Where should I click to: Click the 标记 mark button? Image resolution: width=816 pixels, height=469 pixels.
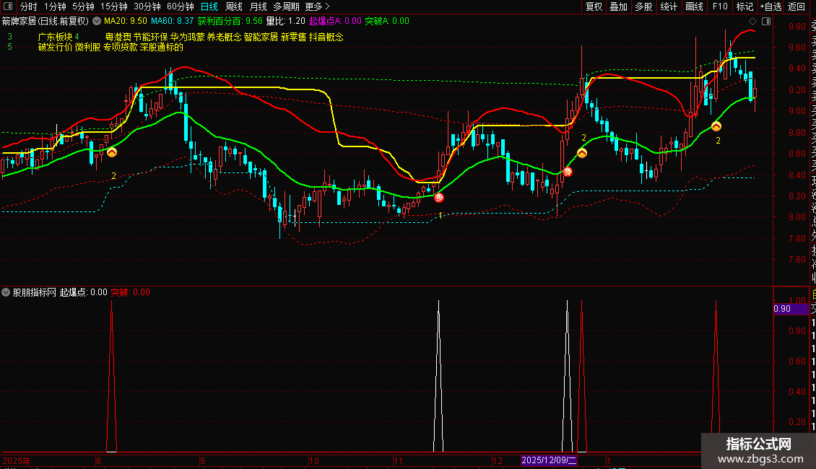pos(745,6)
